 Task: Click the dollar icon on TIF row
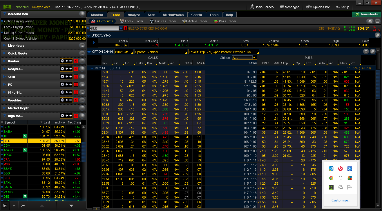point(25,136)
